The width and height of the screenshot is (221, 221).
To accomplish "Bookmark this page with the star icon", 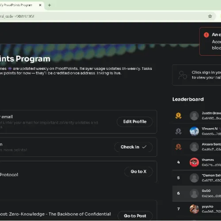I will pyautogui.click(x=210, y=16).
